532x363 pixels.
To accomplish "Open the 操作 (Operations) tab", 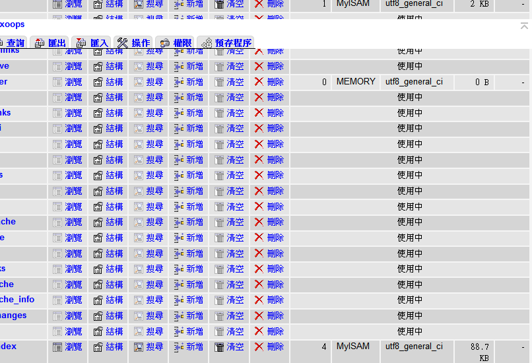I will (133, 43).
